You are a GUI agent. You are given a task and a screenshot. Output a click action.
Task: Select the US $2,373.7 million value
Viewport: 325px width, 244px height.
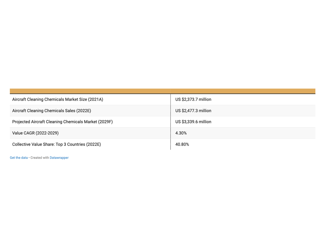(x=193, y=99)
